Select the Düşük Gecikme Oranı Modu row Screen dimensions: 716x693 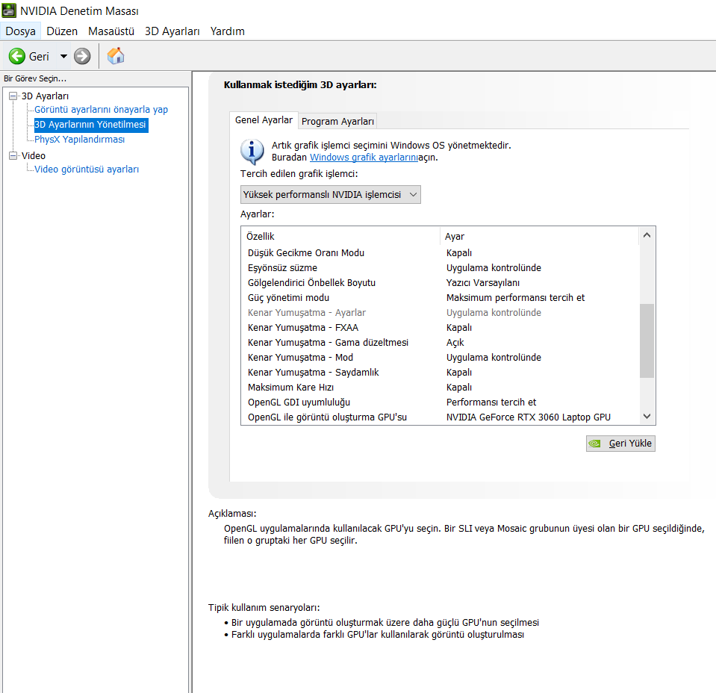(439, 252)
